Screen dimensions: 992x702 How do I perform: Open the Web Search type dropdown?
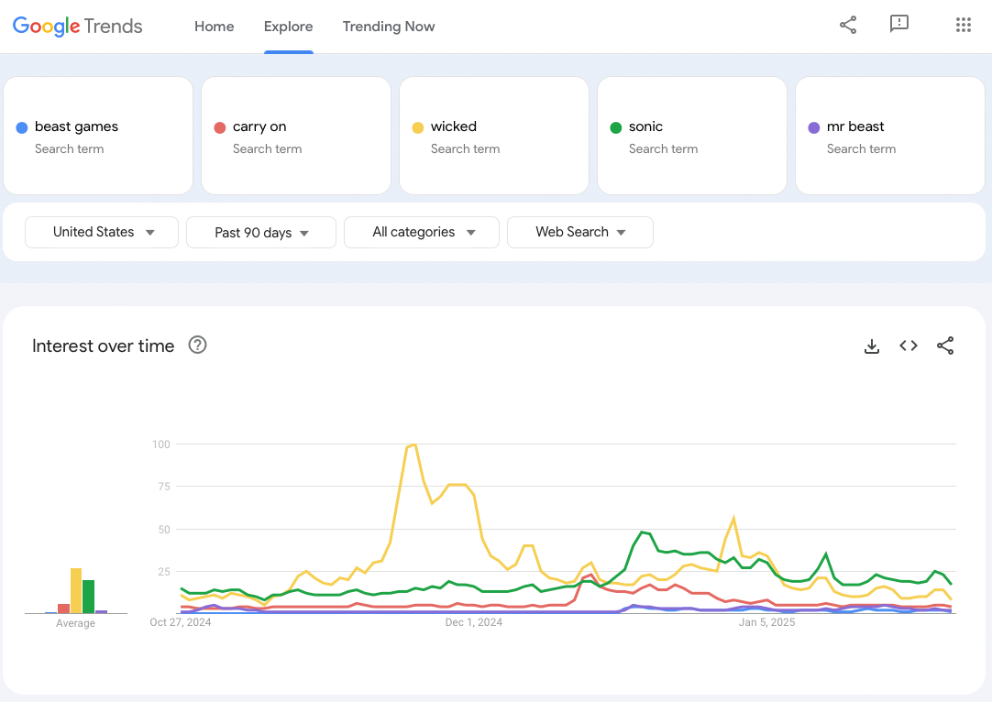(x=580, y=232)
